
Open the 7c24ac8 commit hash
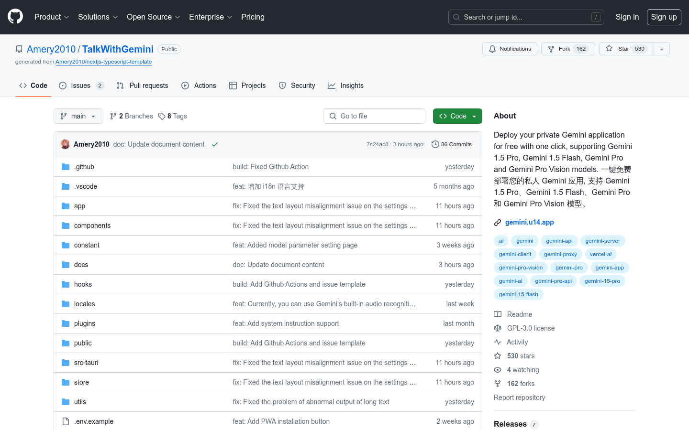coord(378,144)
